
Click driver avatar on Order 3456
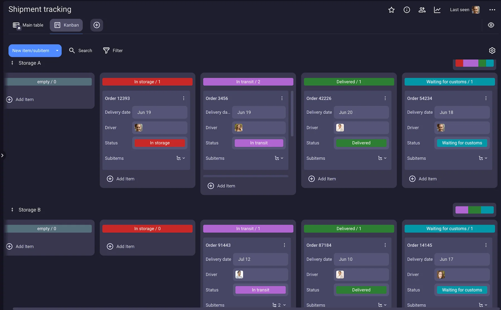coord(239,128)
